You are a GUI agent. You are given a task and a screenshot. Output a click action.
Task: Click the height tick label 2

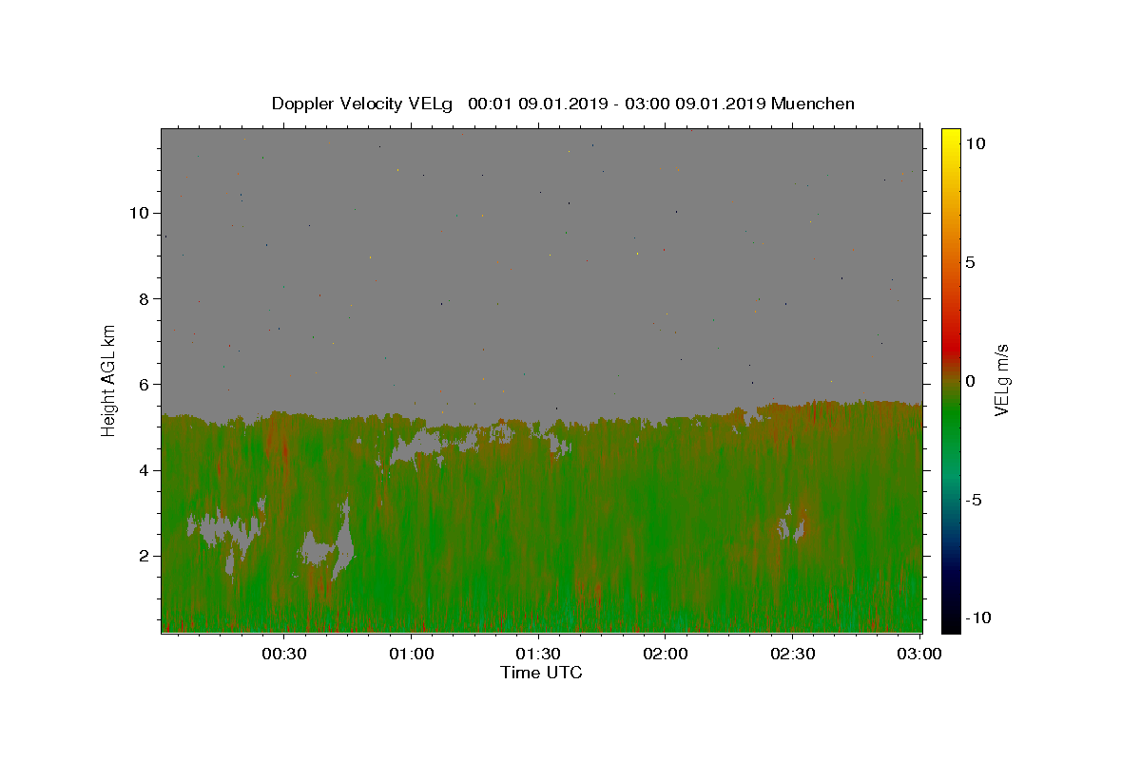pyautogui.click(x=145, y=556)
